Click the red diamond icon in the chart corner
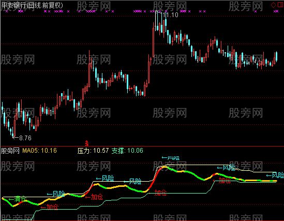The height and width of the screenshot is (221, 284). [273, 5]
